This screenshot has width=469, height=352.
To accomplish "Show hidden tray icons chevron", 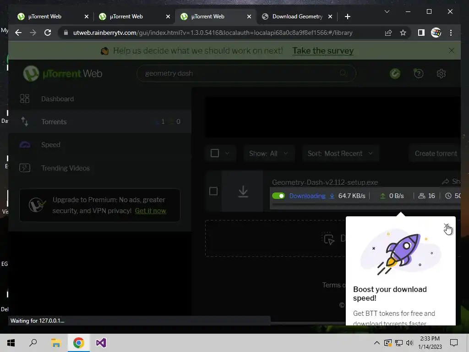I will (x=376, y=343).
